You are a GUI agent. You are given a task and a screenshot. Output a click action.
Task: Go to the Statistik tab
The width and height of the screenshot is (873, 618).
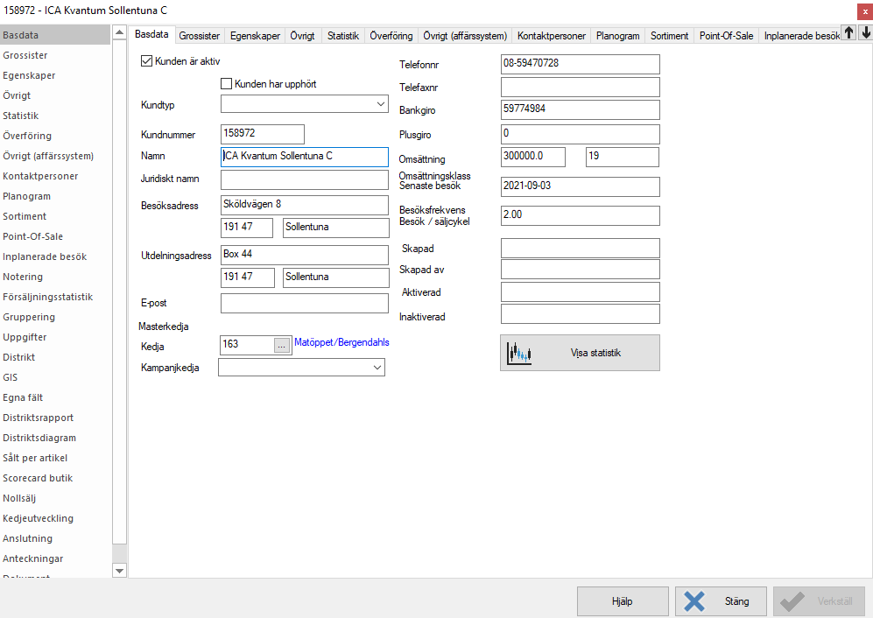[343, 36]
